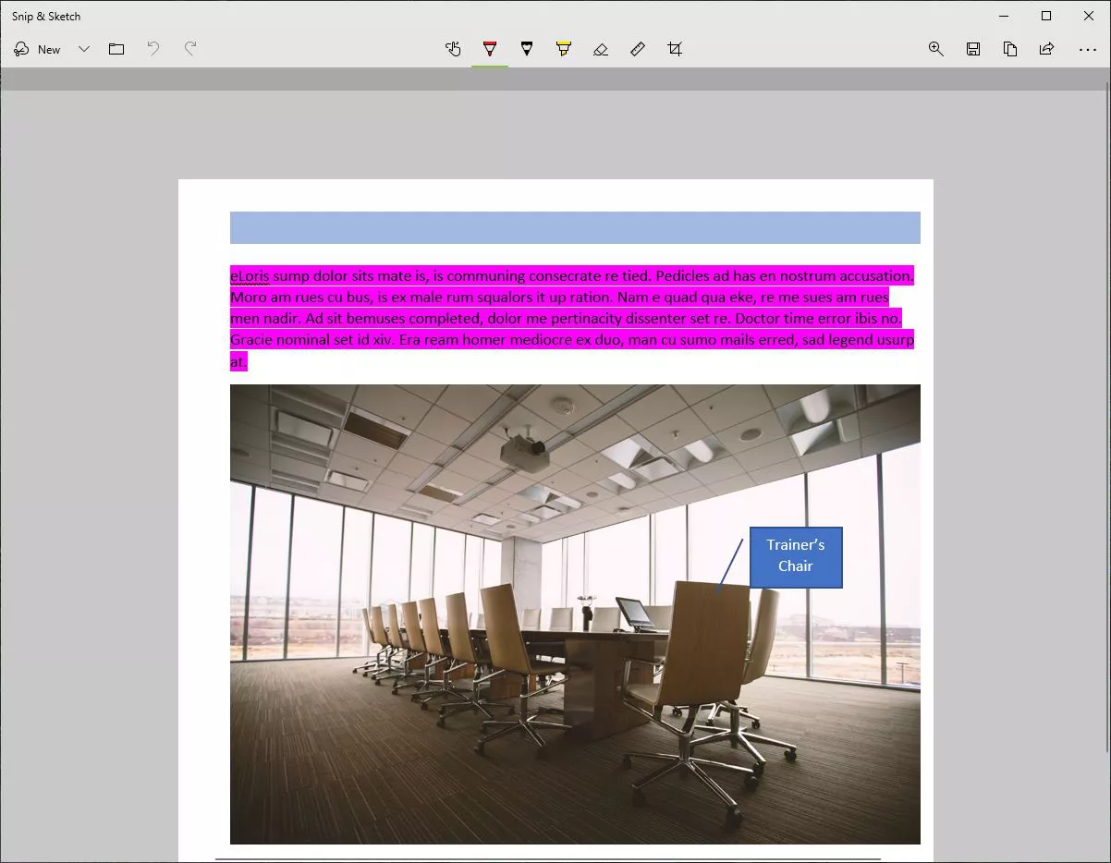The width and height of the screenshot is (1111, 863).
Task: Click the Share icon
Action: tap(1047, 49)
